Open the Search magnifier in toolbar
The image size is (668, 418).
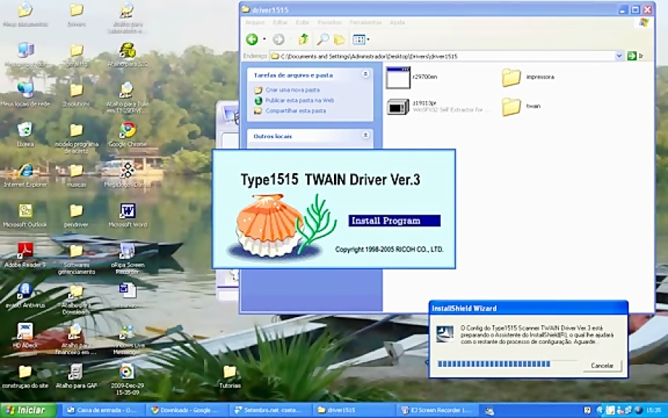pos(322,39)
